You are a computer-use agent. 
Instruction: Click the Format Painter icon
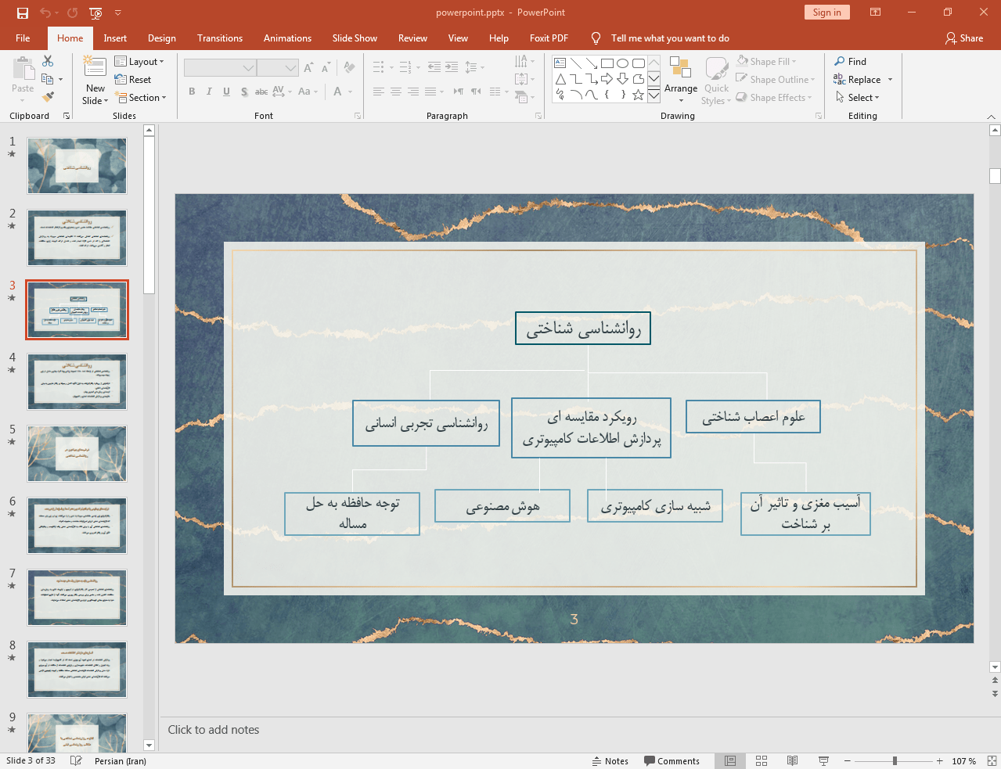(x=48, y=97)
